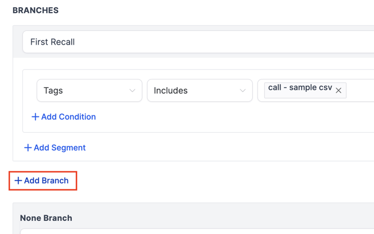Screen dimensions: 374x234
Task: Select the 'call - sample csv' tag chip
Action: [300, 88]
